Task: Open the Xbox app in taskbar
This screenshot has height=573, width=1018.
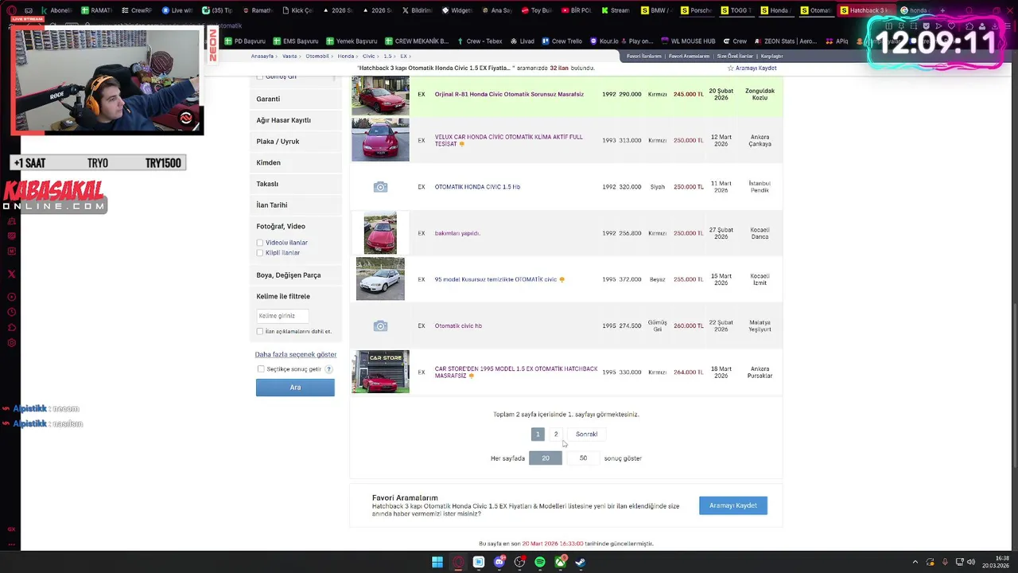Action: (561, 562)
